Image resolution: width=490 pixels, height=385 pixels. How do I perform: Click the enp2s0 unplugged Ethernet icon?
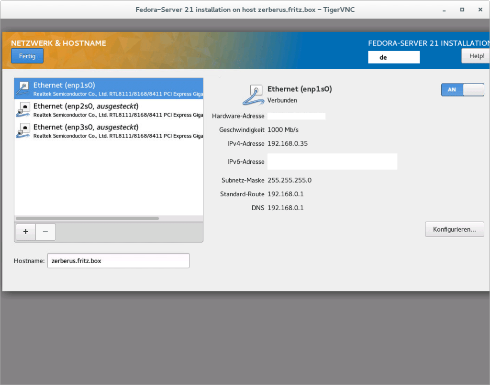23,109
